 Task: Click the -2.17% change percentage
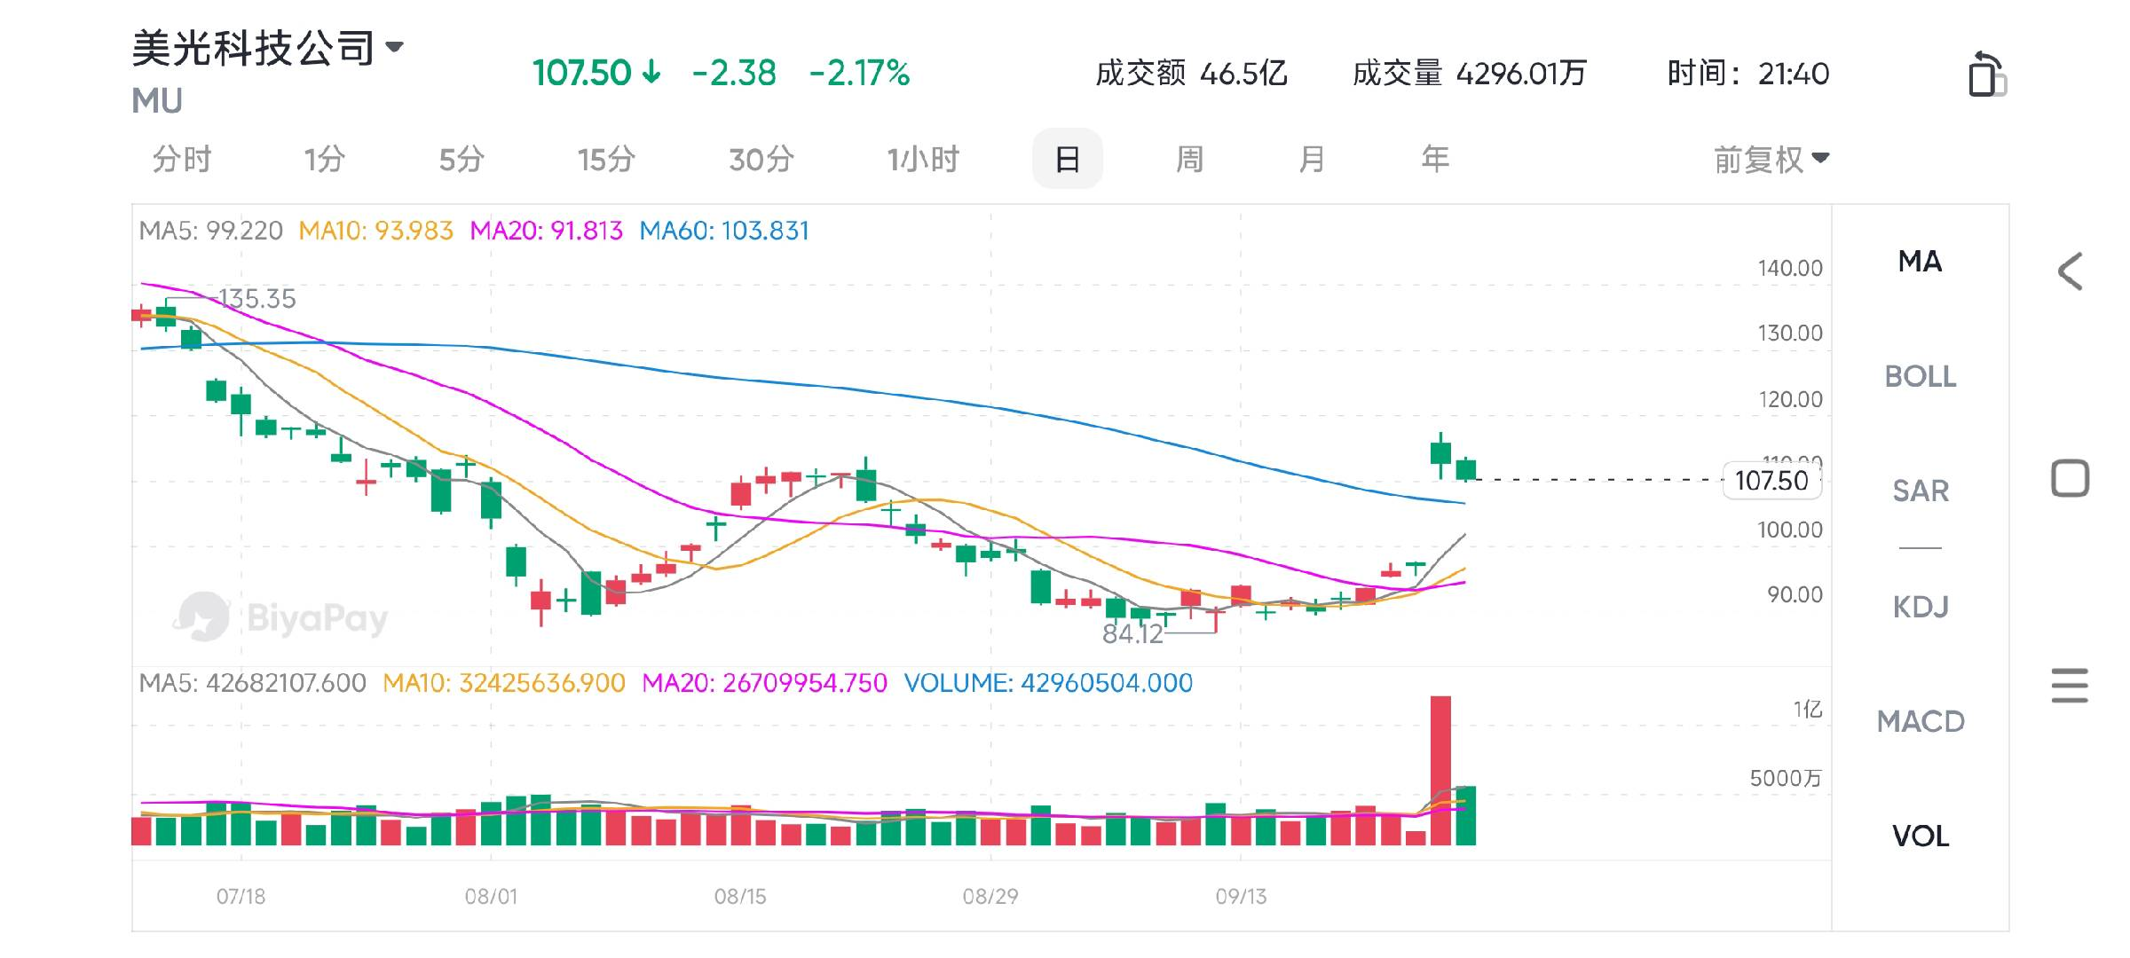pos(859,74)
